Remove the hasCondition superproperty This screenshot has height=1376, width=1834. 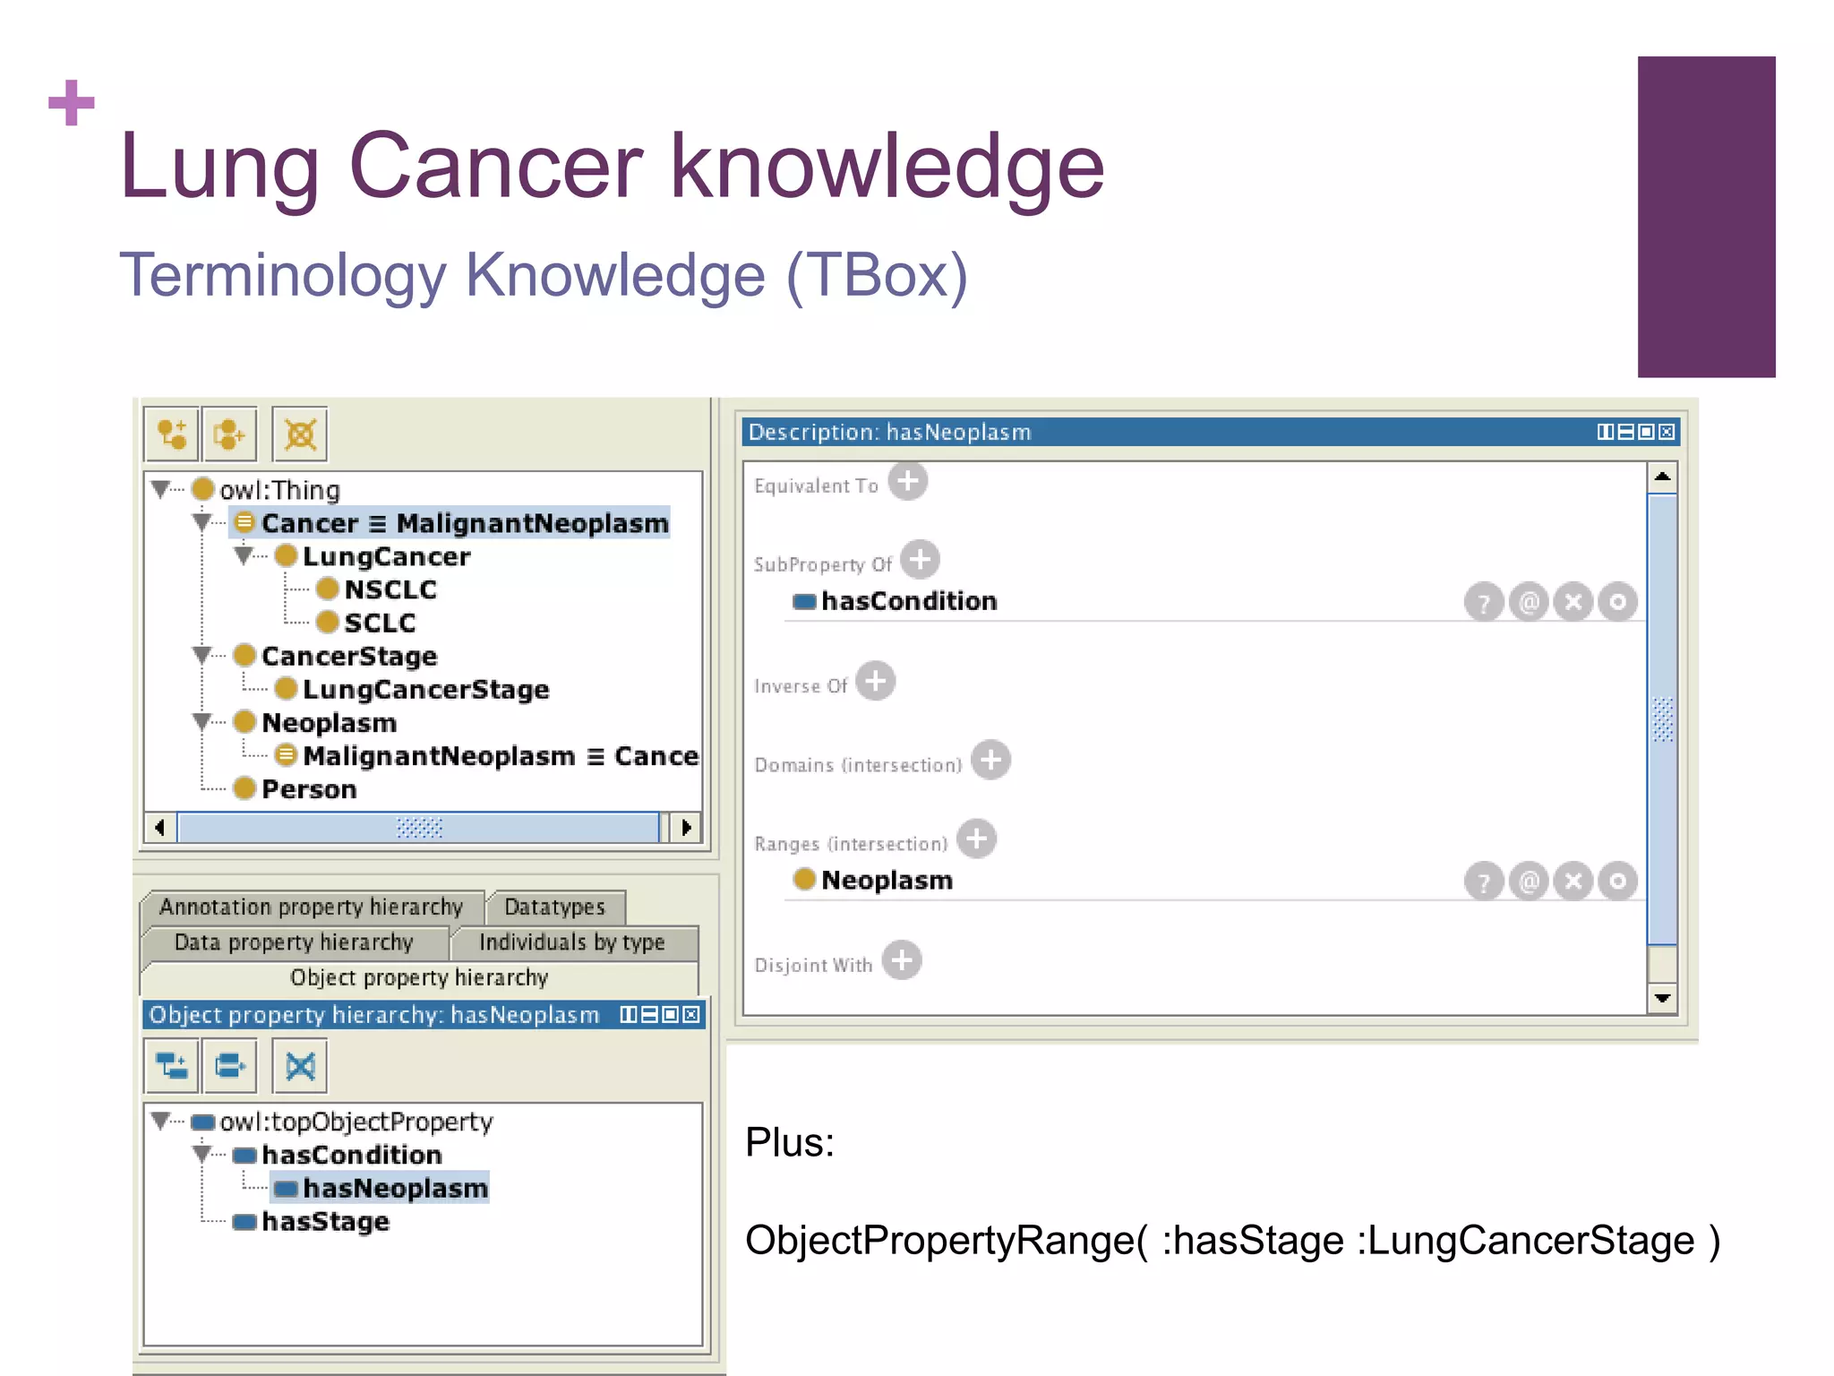(1573, 602)
